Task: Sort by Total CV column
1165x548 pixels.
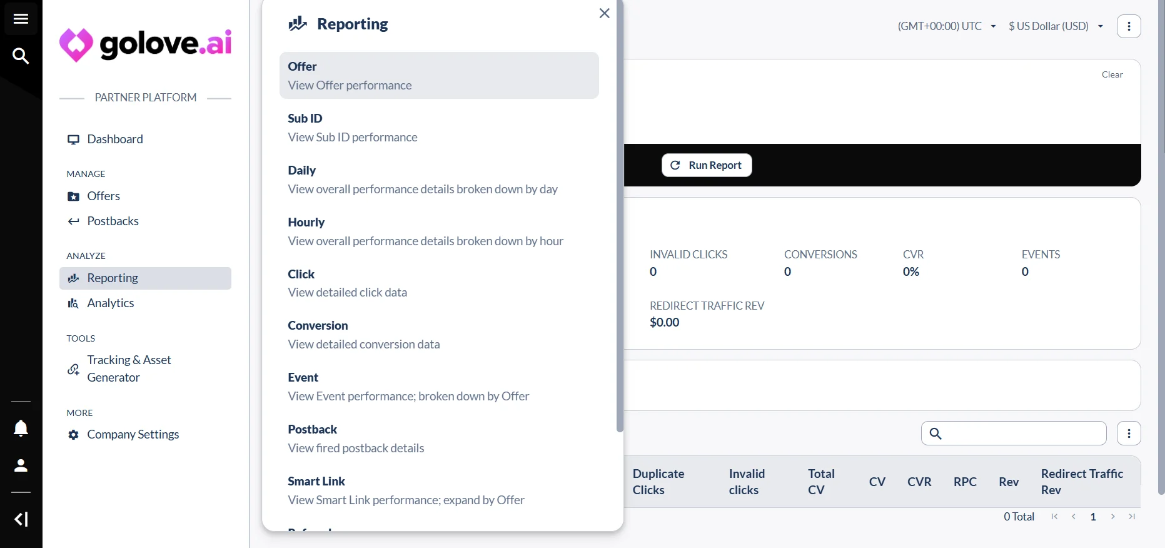Action: pyautogui.click(x=821, y=482)
